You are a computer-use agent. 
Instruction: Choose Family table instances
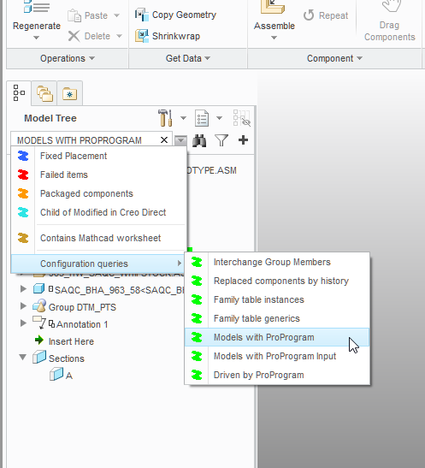click(277, 299)
